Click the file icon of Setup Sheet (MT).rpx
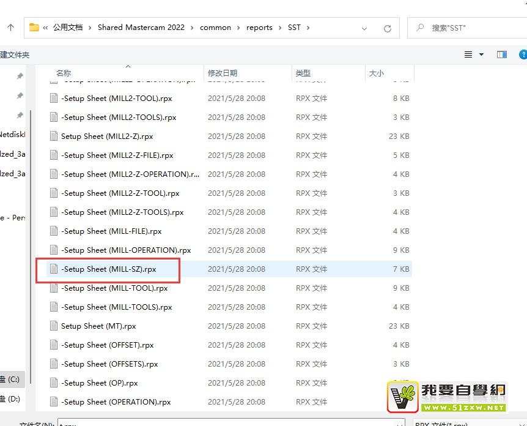Image resolution: width=527 pixels, height=426 pixels. [x=54, y=326]
